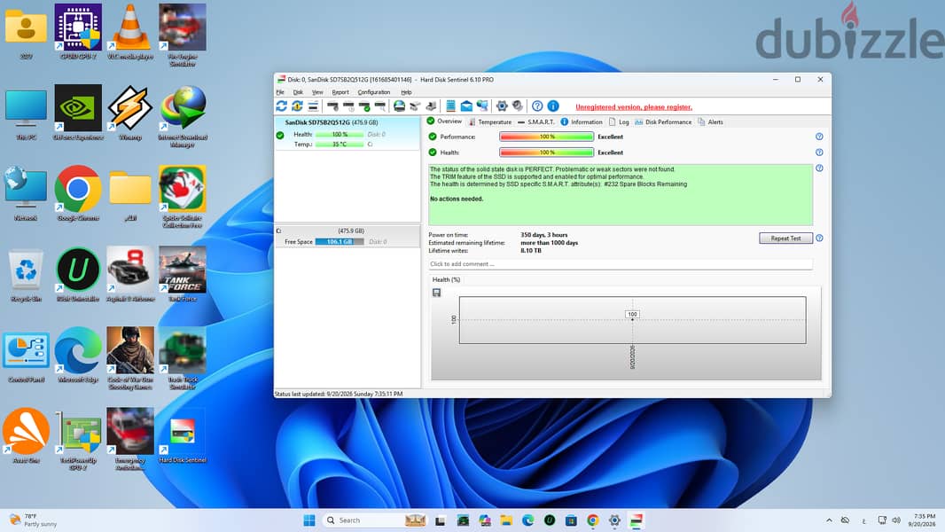This screenshot has height=532, width=945.
Task: Open VLC media player desktop shortcut
Action: click(x=130, y=33)
